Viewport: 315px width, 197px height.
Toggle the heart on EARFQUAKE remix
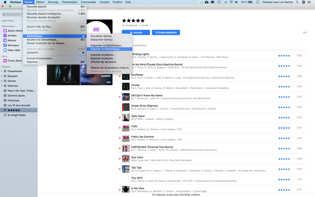click(120, 148)
